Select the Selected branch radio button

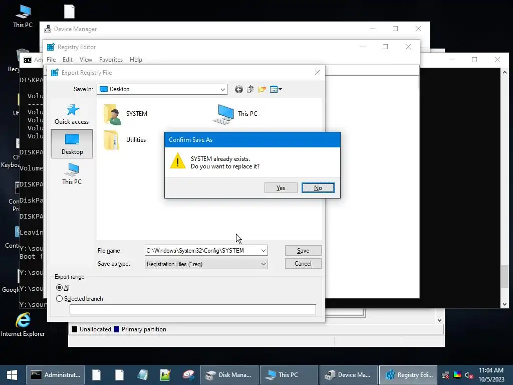tap(59, 299)
